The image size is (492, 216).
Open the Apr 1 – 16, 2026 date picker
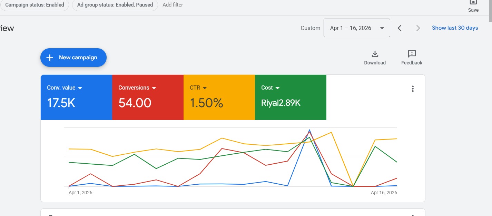[x=357, y=28]
